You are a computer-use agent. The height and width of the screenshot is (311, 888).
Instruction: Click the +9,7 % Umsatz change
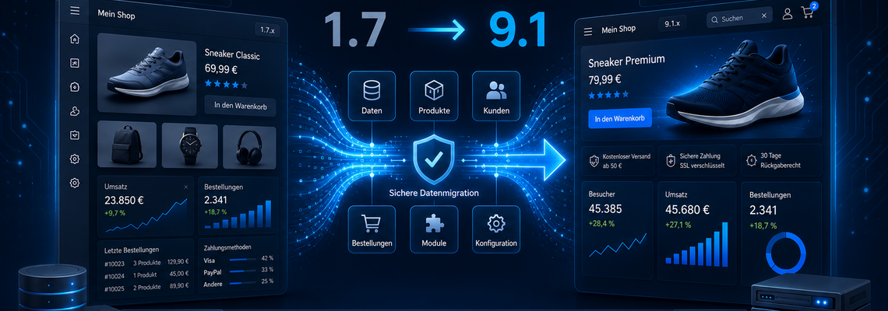[x=115, y=213]
